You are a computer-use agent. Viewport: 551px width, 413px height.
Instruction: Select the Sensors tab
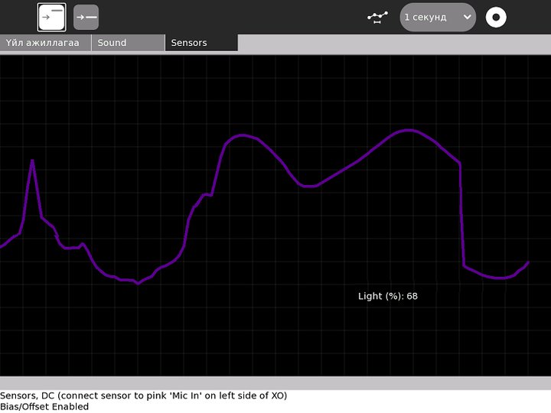[201, 43]
